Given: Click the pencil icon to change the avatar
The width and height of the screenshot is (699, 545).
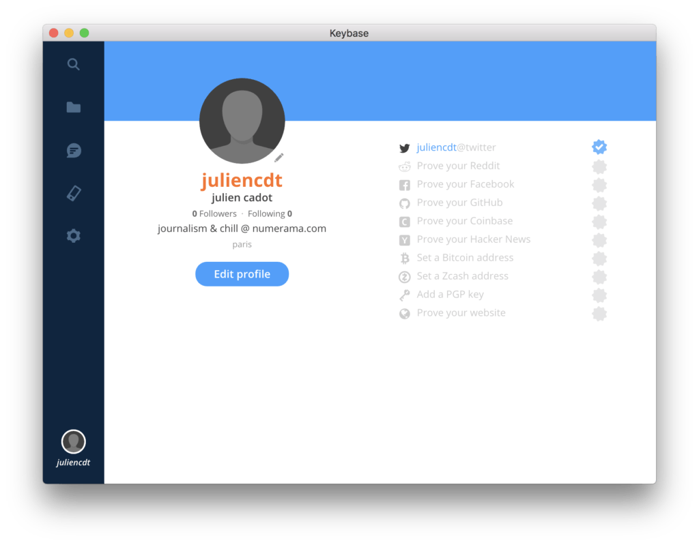Looking at the screenshot, I should click(279, 158).
